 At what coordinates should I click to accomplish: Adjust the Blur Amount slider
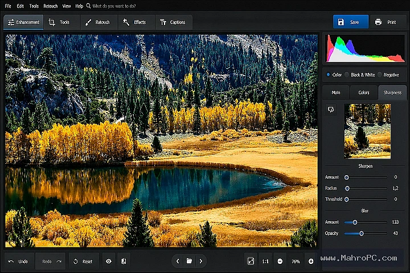tap(366, 222)
